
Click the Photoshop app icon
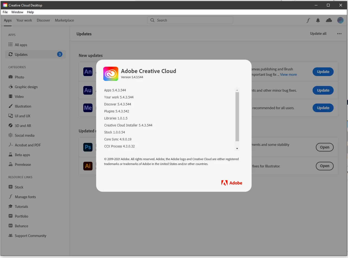click(88, 147)
